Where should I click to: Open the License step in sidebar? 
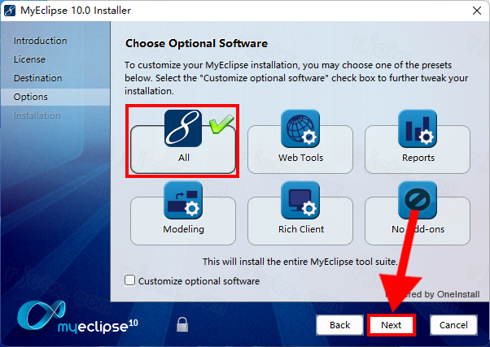point(29,59)
